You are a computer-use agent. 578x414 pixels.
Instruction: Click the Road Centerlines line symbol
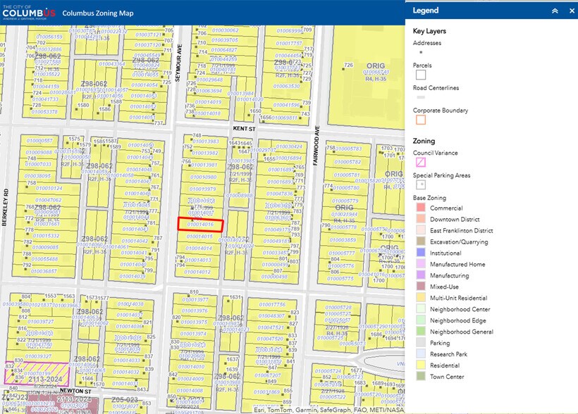(421, 97)
